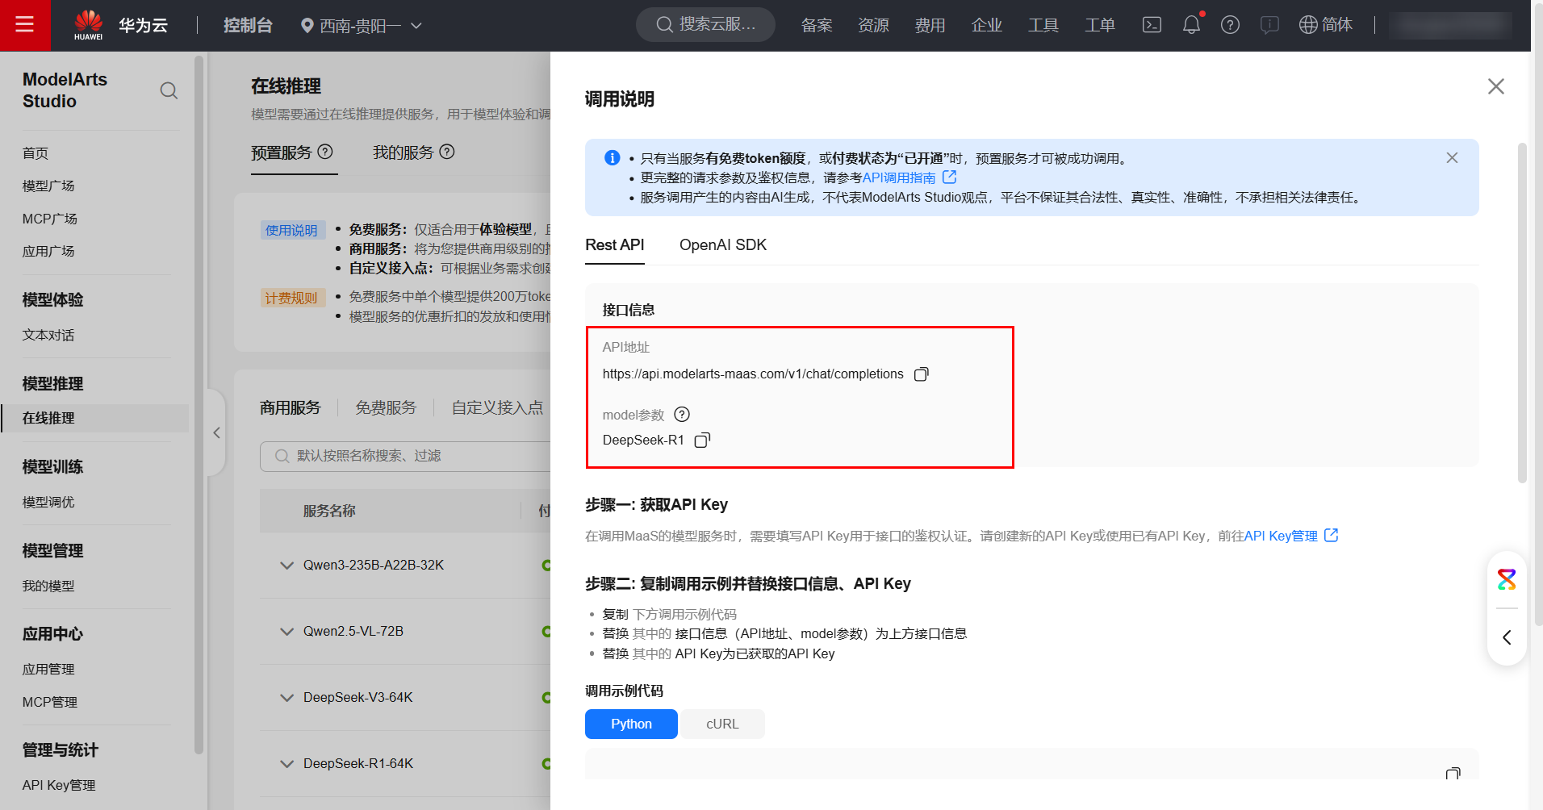Expand the DeepSeek-V3-64K row
The width and height of the screenshot is (1543, 810).
(x=286, y=698)
